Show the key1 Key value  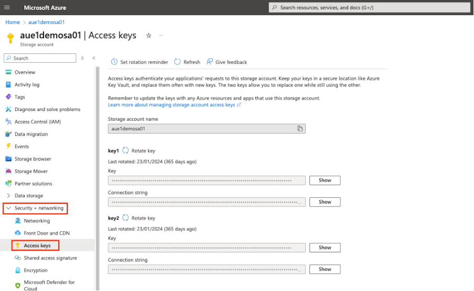tap(325, 180)
